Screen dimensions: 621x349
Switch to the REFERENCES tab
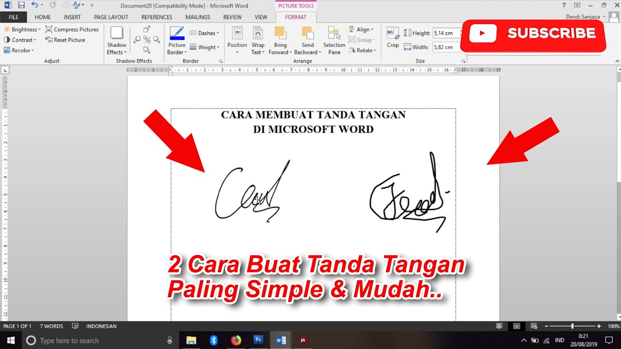pyautogui.click(x=157, y=17)
